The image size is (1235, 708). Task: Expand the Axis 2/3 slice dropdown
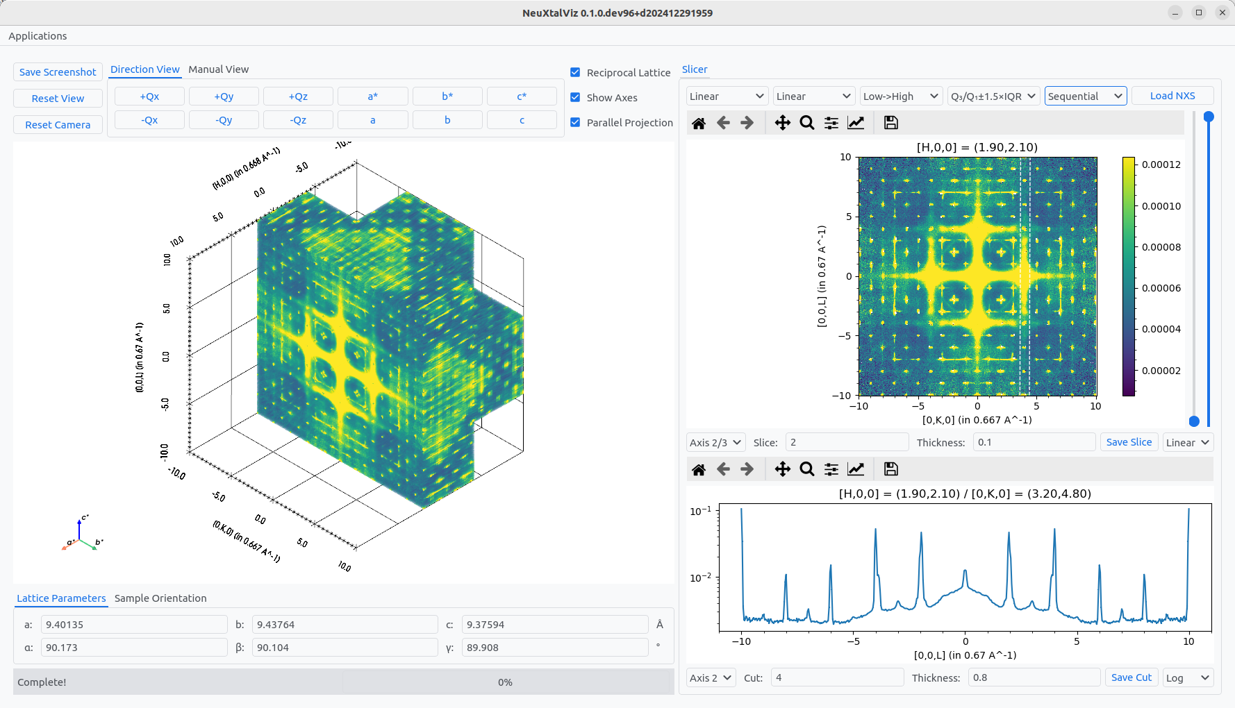pos(715,442)
